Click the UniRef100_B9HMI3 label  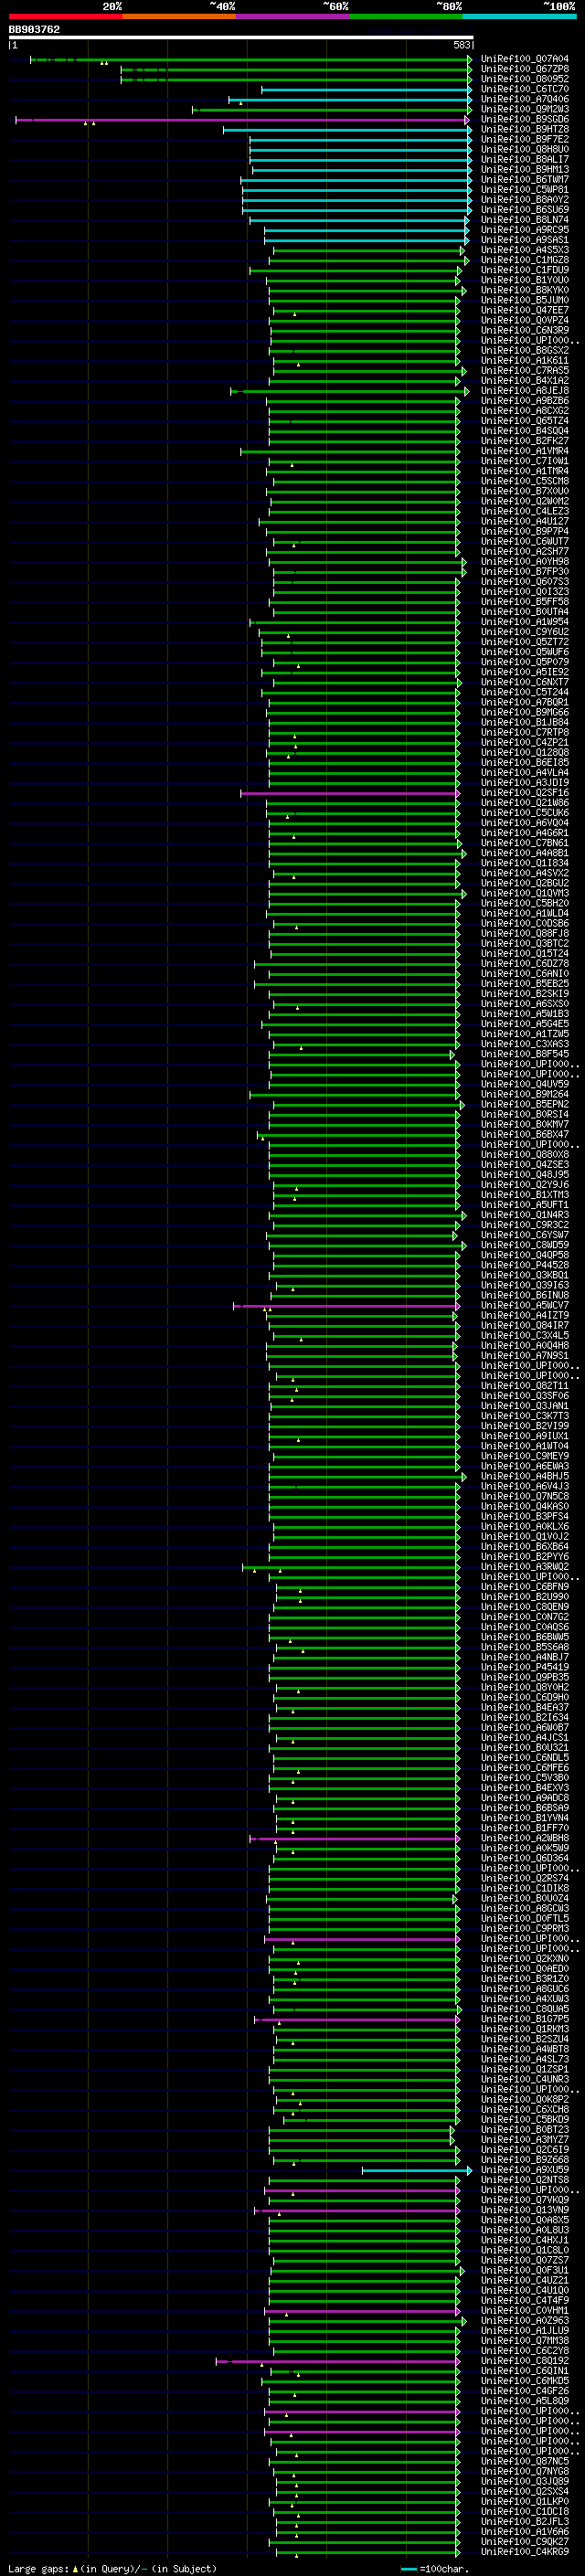pos(524,169)
